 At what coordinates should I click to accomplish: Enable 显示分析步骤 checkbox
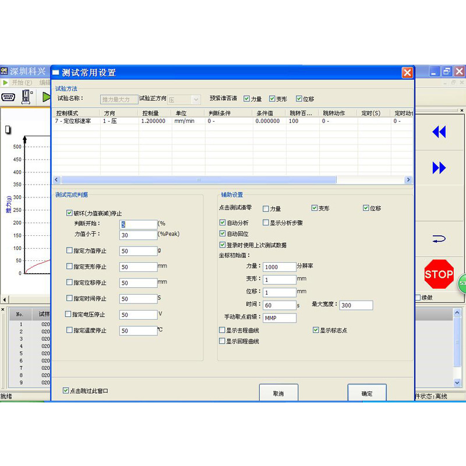pyautogui.click(x=266, y=223)
